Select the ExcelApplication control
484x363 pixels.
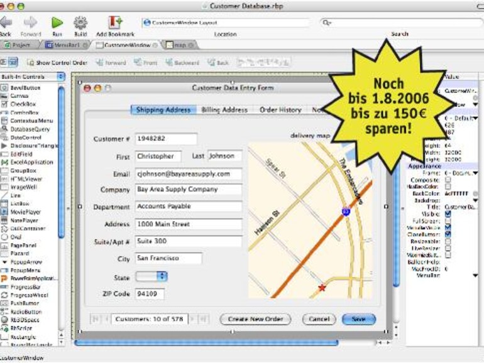click(x=32, y=162)
